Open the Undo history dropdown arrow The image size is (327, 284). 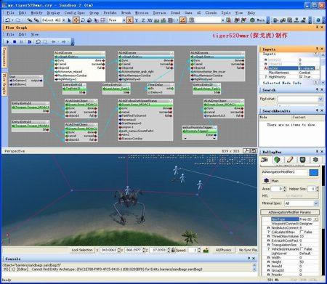(x=12, y=20)
